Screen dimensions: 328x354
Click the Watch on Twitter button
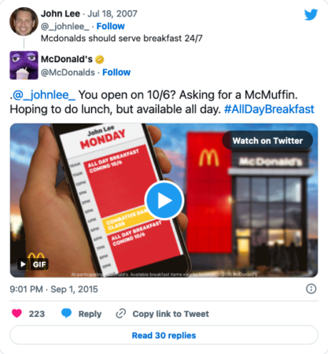tap(267, 141)
